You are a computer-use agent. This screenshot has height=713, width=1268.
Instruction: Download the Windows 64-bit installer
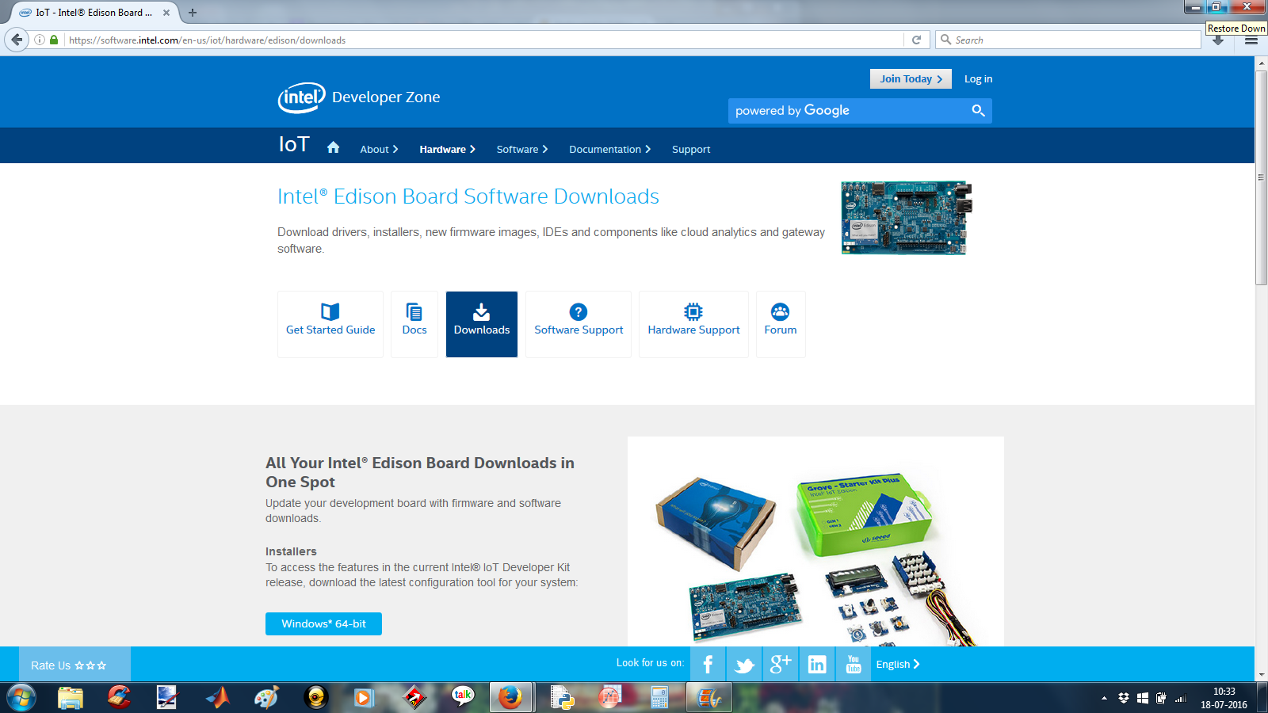[323, 623]
